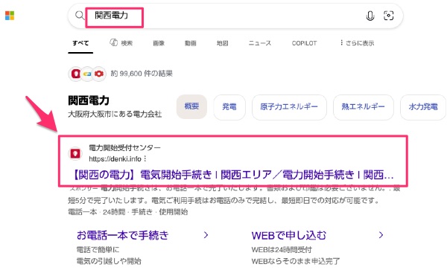Click the 電話一本 · 24時間 · 手続き · 使用開始 line
Viewport: 447px width, 273px height.
[127, 212]
